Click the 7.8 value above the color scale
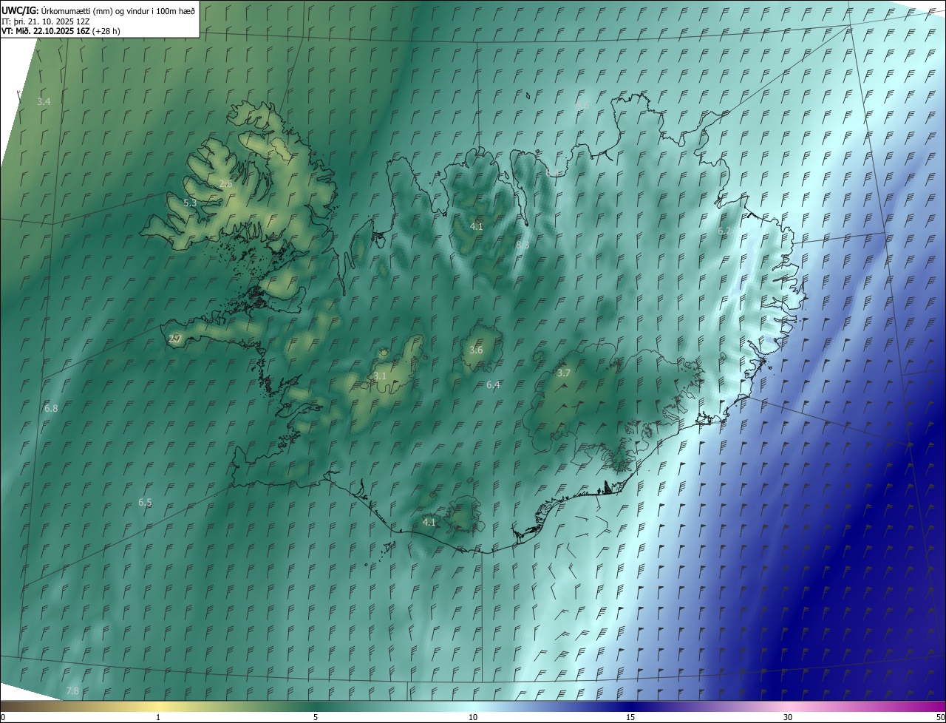 [x=72, y=690]
